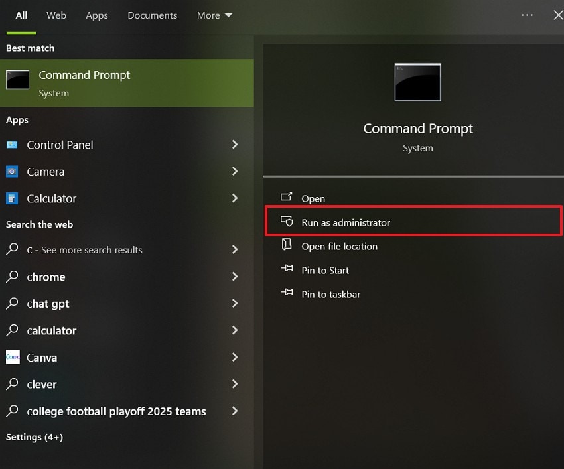The width and height of the screenshot is (564, 469).
Task: Expand the clever search suggestion
Action: pos(235,384)
